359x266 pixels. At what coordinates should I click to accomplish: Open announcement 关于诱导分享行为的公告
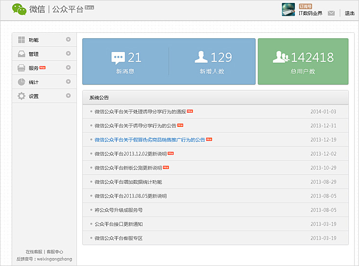(135, 126)
